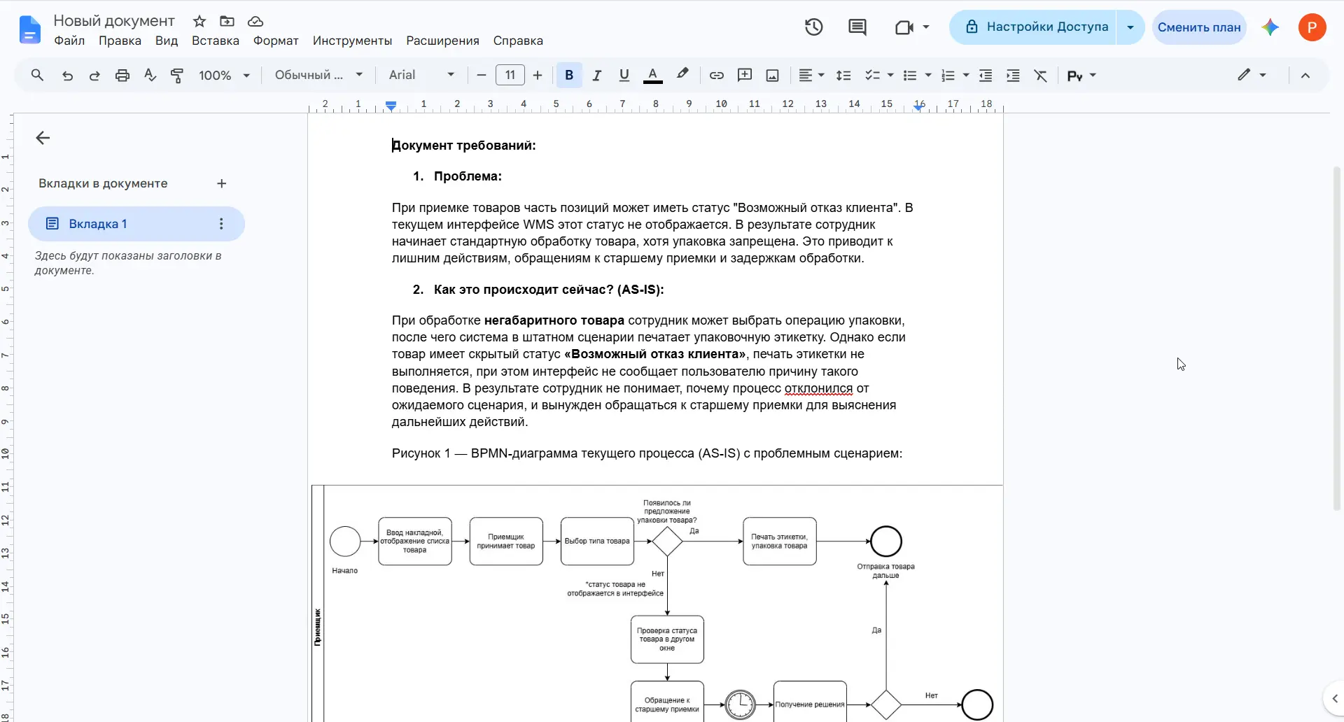Redo the last action
The image size is (1344, 722).
coord(94,75)
